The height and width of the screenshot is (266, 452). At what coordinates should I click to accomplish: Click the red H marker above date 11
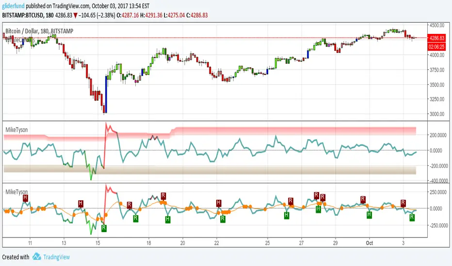click(25, 198)
